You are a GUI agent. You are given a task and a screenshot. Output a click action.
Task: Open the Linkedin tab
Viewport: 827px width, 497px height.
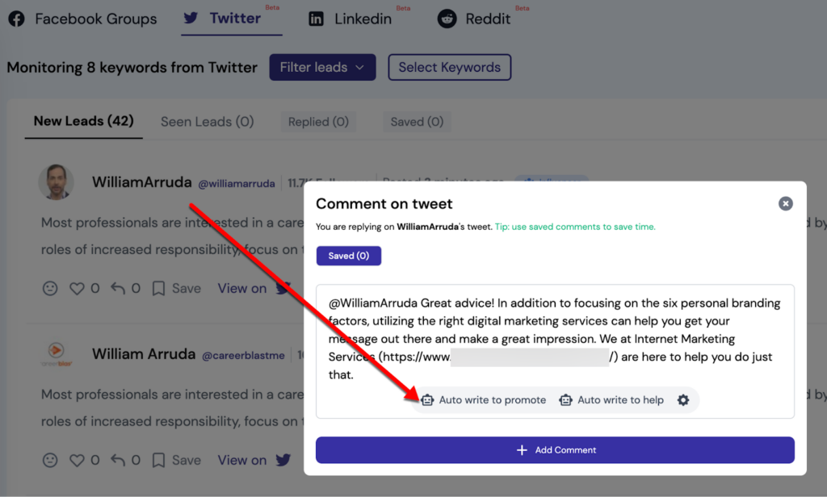tap(351, 19)
